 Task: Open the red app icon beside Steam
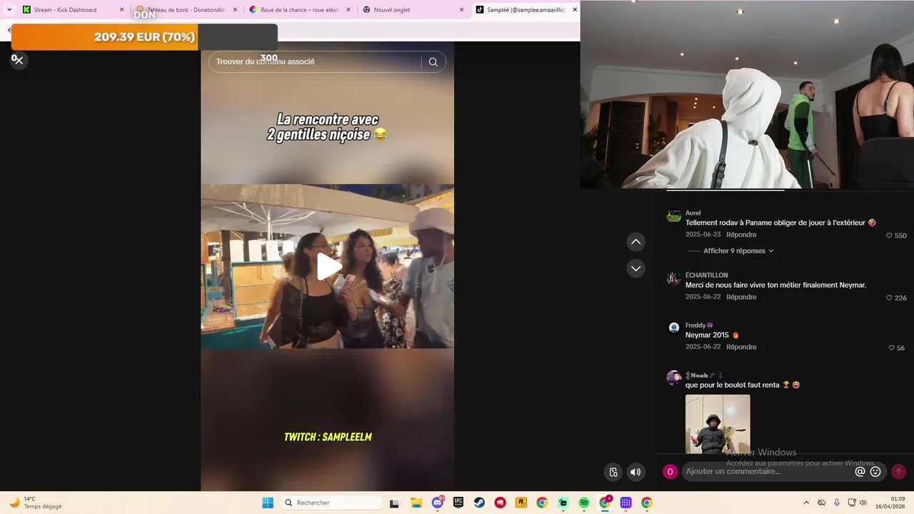tap(501, 503)
